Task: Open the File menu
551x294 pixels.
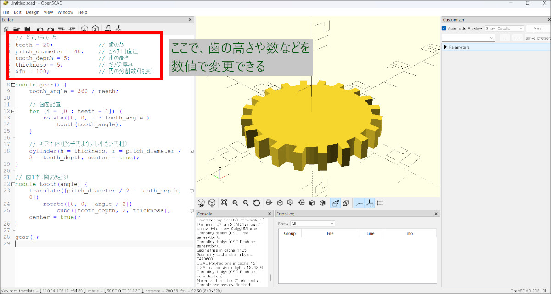Action: click(x=6, y=12)
